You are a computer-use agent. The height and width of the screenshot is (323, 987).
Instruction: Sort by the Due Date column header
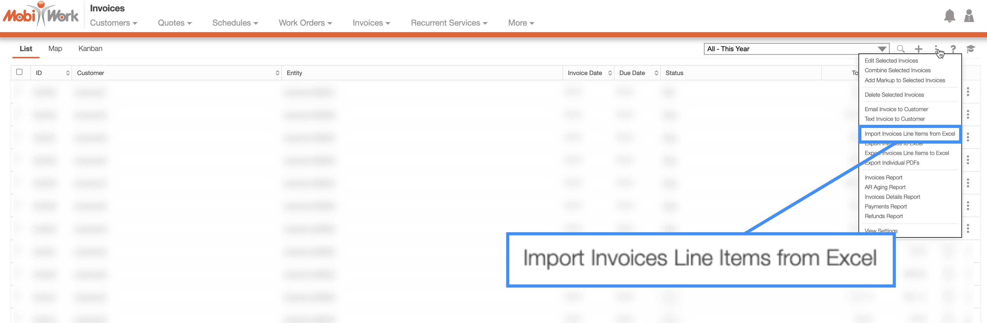click(632, 73)
